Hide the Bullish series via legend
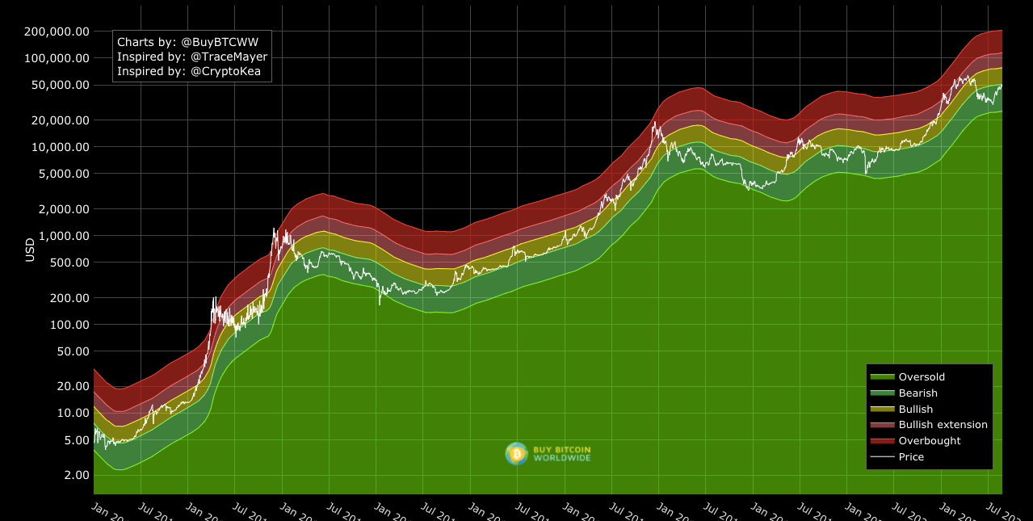Viewport: 1033px width, 521px height. click(915, 410)
